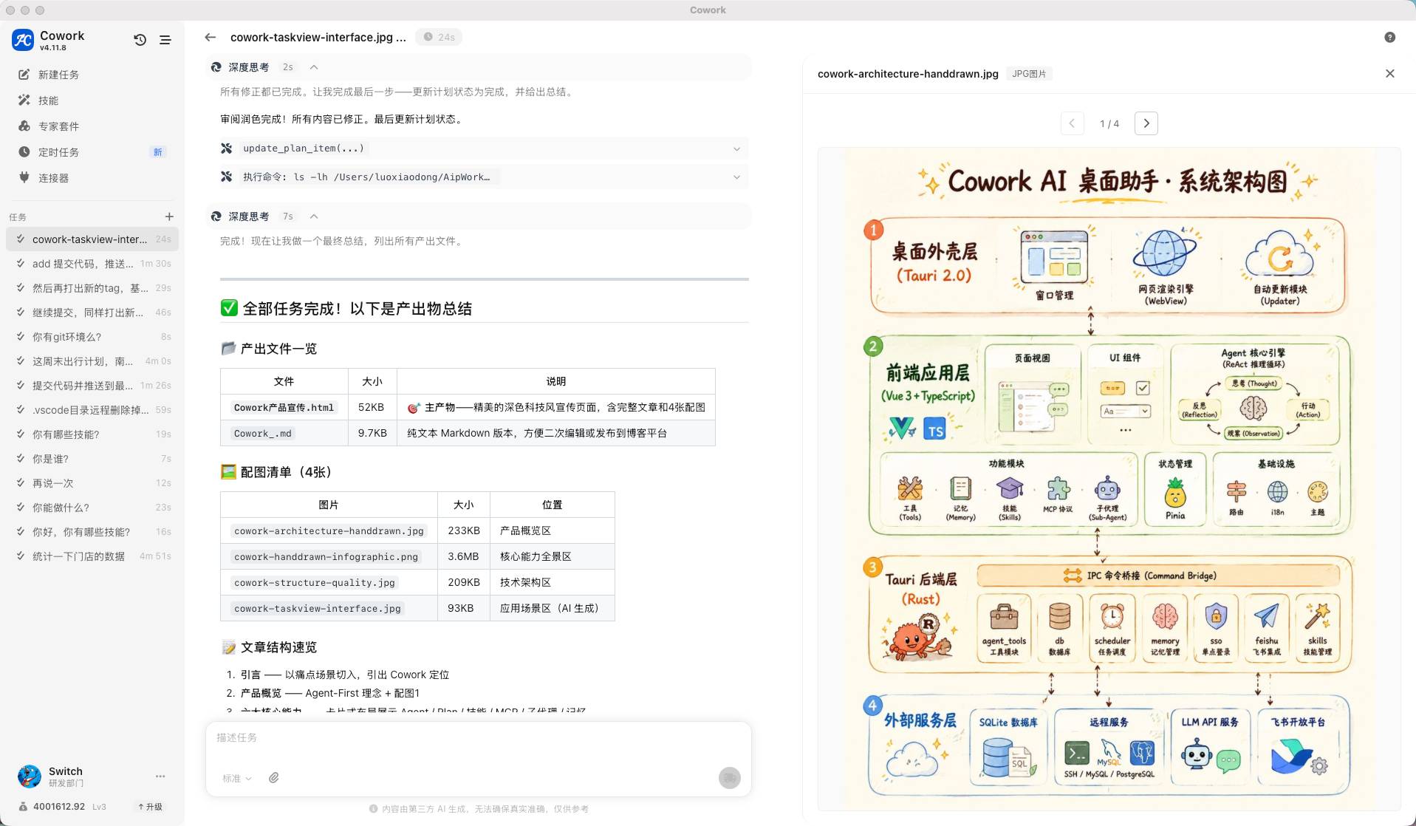
Task: Select task 'cowork-taskview-inter...'
Action: 92,239
